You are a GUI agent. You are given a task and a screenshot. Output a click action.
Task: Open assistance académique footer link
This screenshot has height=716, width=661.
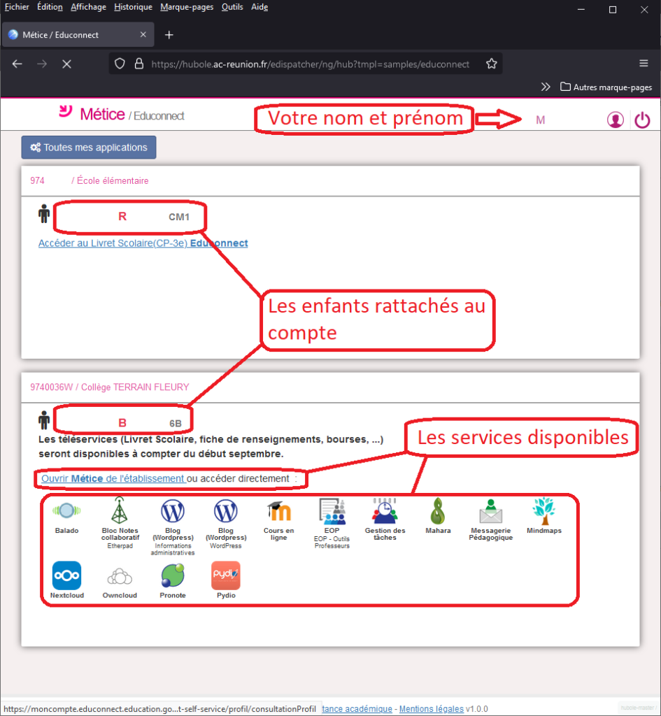pyautogui.click(x=357, y=709)
